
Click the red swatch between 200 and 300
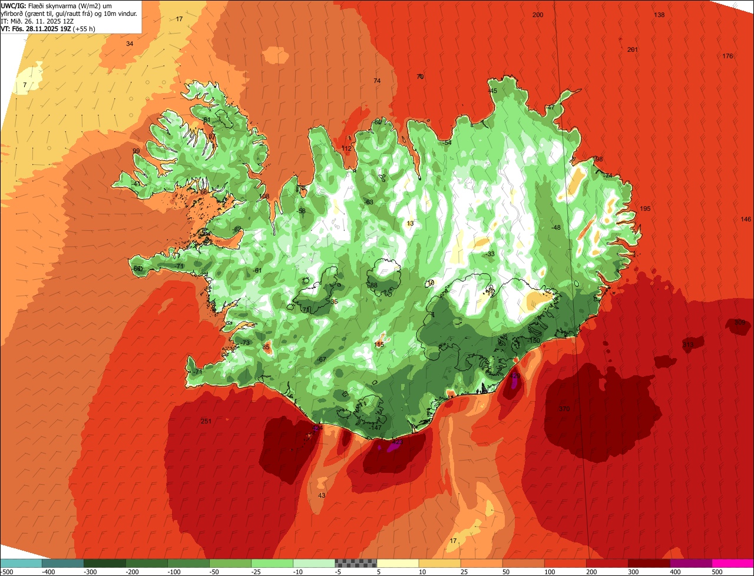(607, 563)
